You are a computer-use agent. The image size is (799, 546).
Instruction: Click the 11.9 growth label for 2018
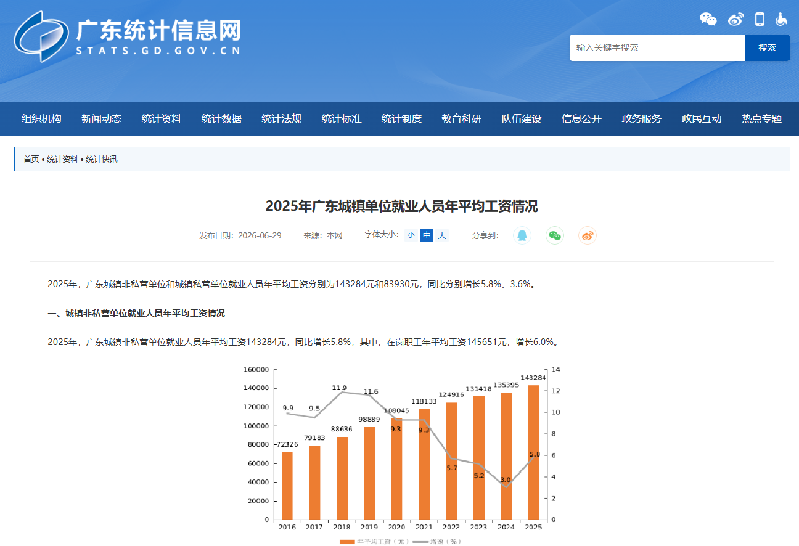pyautogui.click(x=339, y=388)
